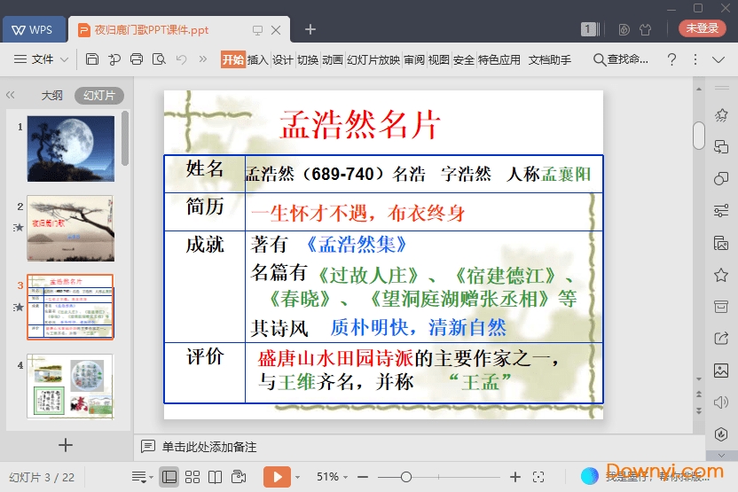
Task: Click the skin (shirt) icon in title bar
Action: pyautogui.click(x=646, y=29)
